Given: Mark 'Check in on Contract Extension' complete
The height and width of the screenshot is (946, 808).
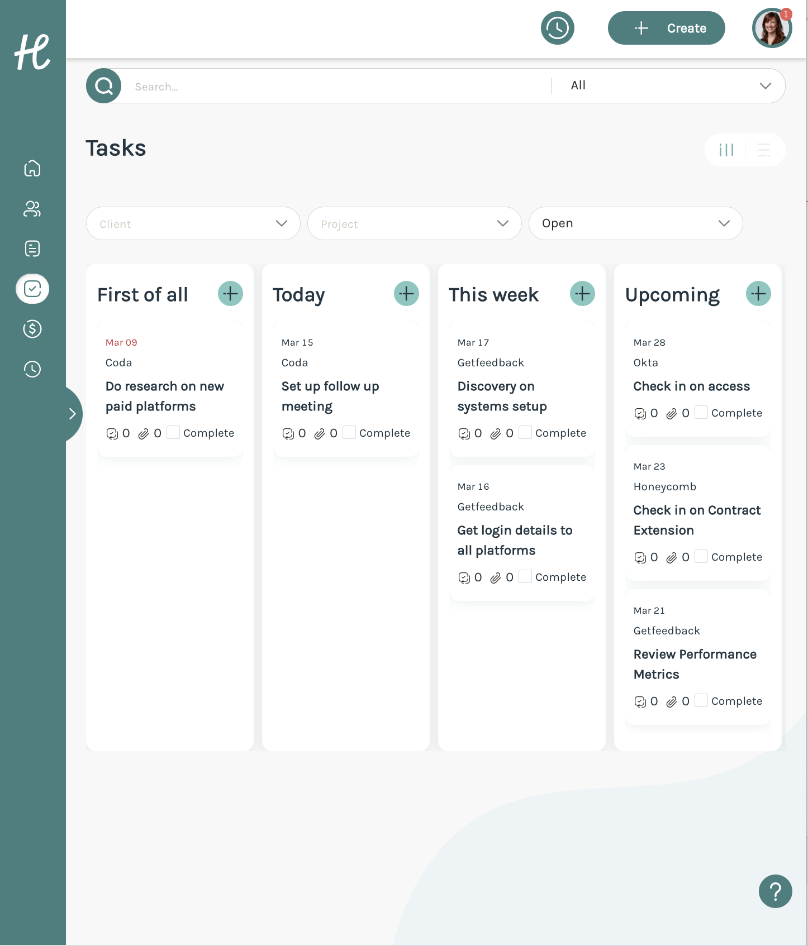Looking at the screenshot, I should pyautogui.click(x=701, y=556).
